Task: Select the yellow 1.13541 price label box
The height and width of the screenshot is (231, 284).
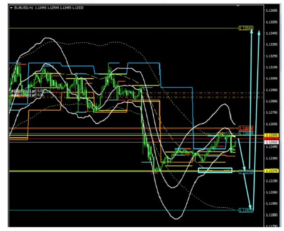Action: (245, 28)
